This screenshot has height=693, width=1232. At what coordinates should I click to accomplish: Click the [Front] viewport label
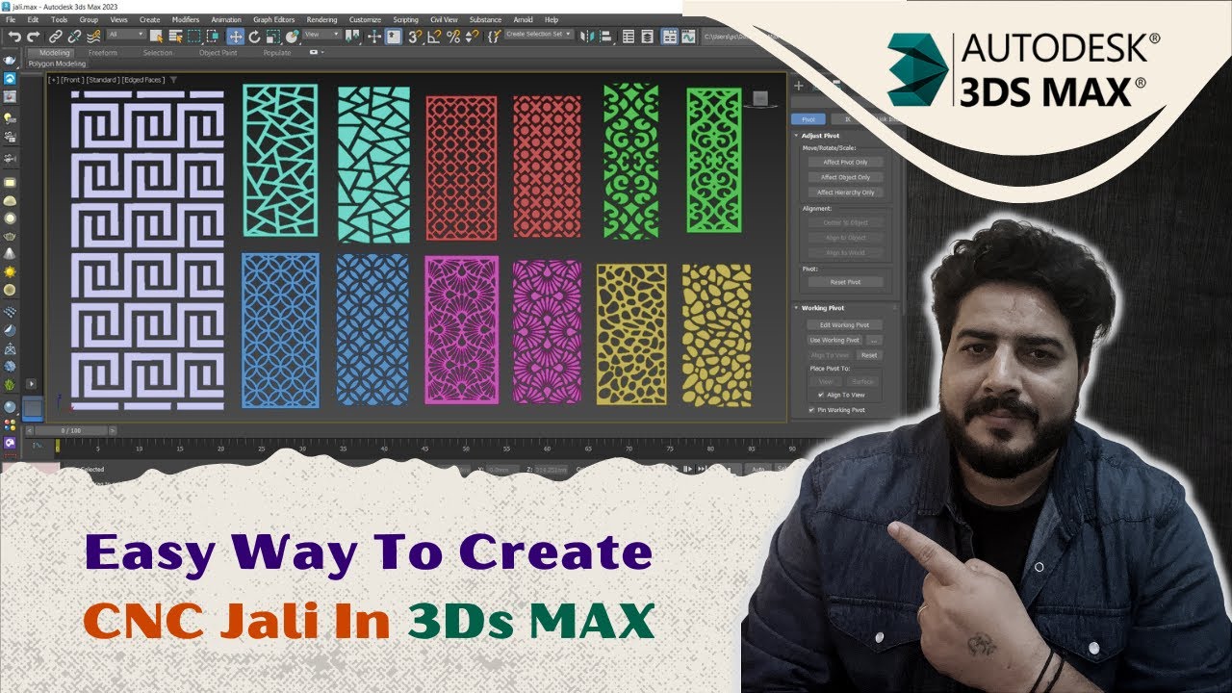(72, 80)
